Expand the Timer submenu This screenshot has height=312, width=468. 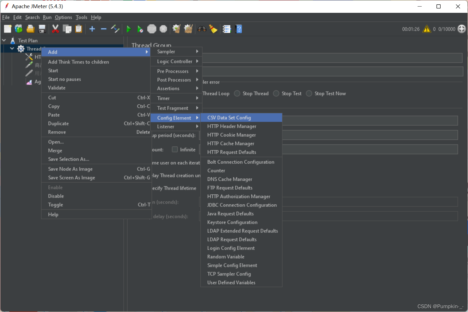[x=176, y=98]
